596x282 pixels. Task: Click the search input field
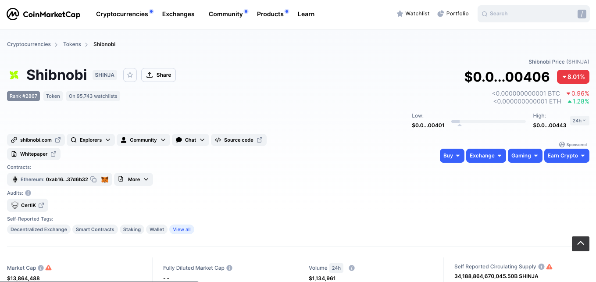pos(534,14)
